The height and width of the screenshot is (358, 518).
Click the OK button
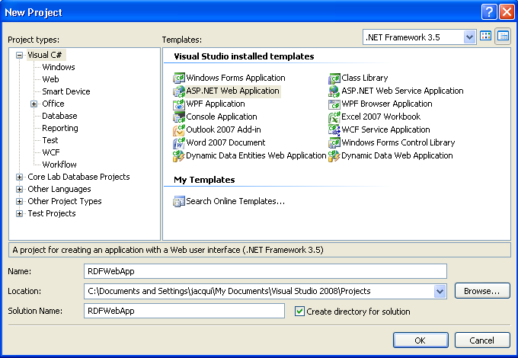pos(420,340)
